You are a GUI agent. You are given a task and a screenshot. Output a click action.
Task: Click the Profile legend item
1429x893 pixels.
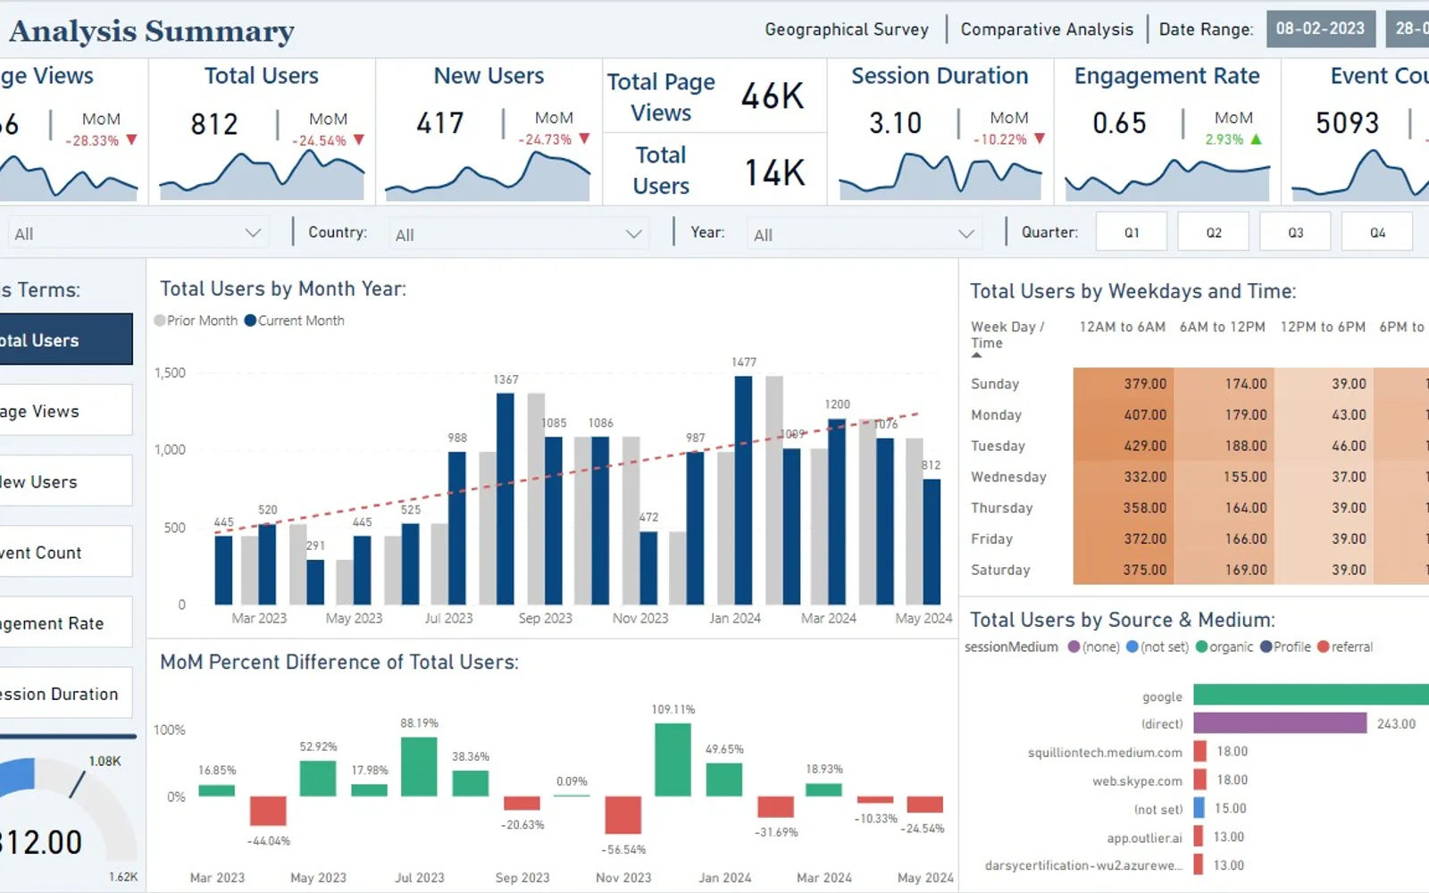(x=1285, y=647)
